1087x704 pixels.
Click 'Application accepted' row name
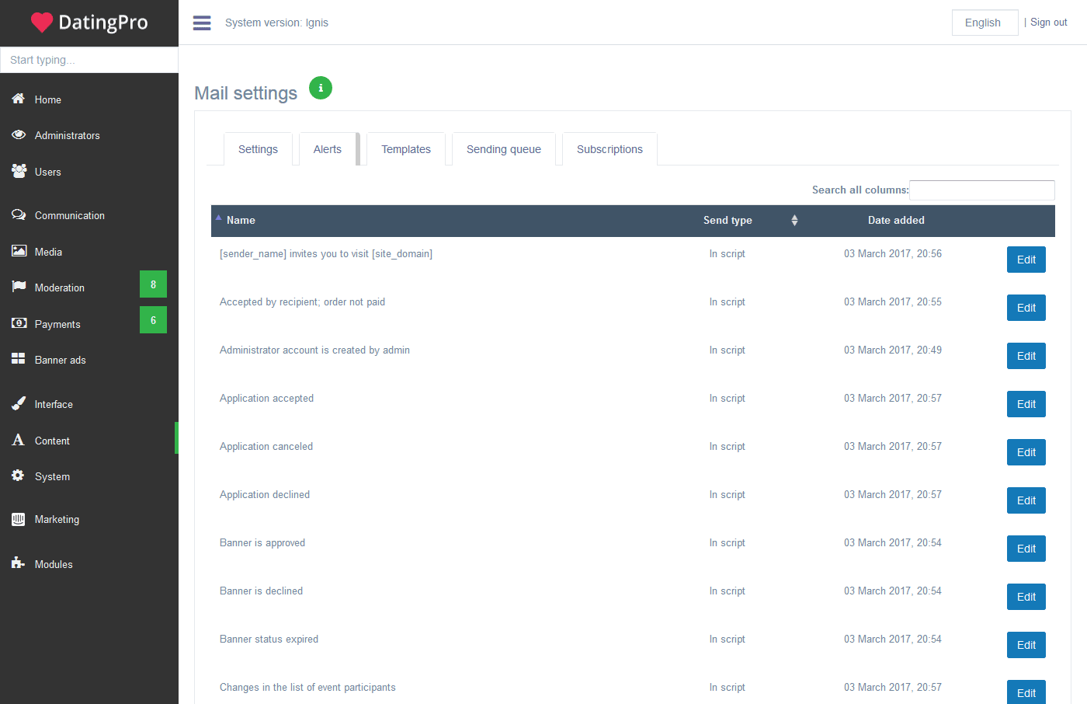pos(266,398)
